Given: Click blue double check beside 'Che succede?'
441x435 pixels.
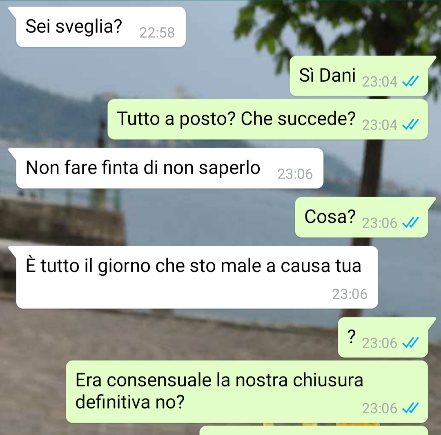Looking at the screenshot, I should click(x=411, y=125).
